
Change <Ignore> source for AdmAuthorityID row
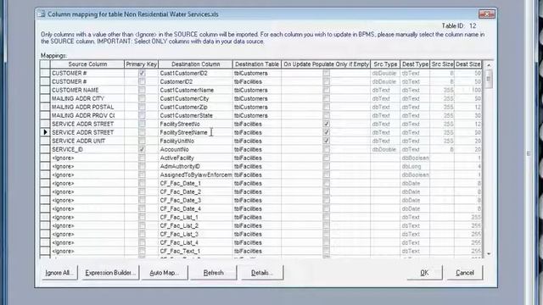point(87,166)
